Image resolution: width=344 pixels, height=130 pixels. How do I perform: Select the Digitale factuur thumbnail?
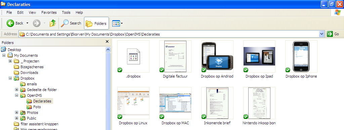pos(175,56)
